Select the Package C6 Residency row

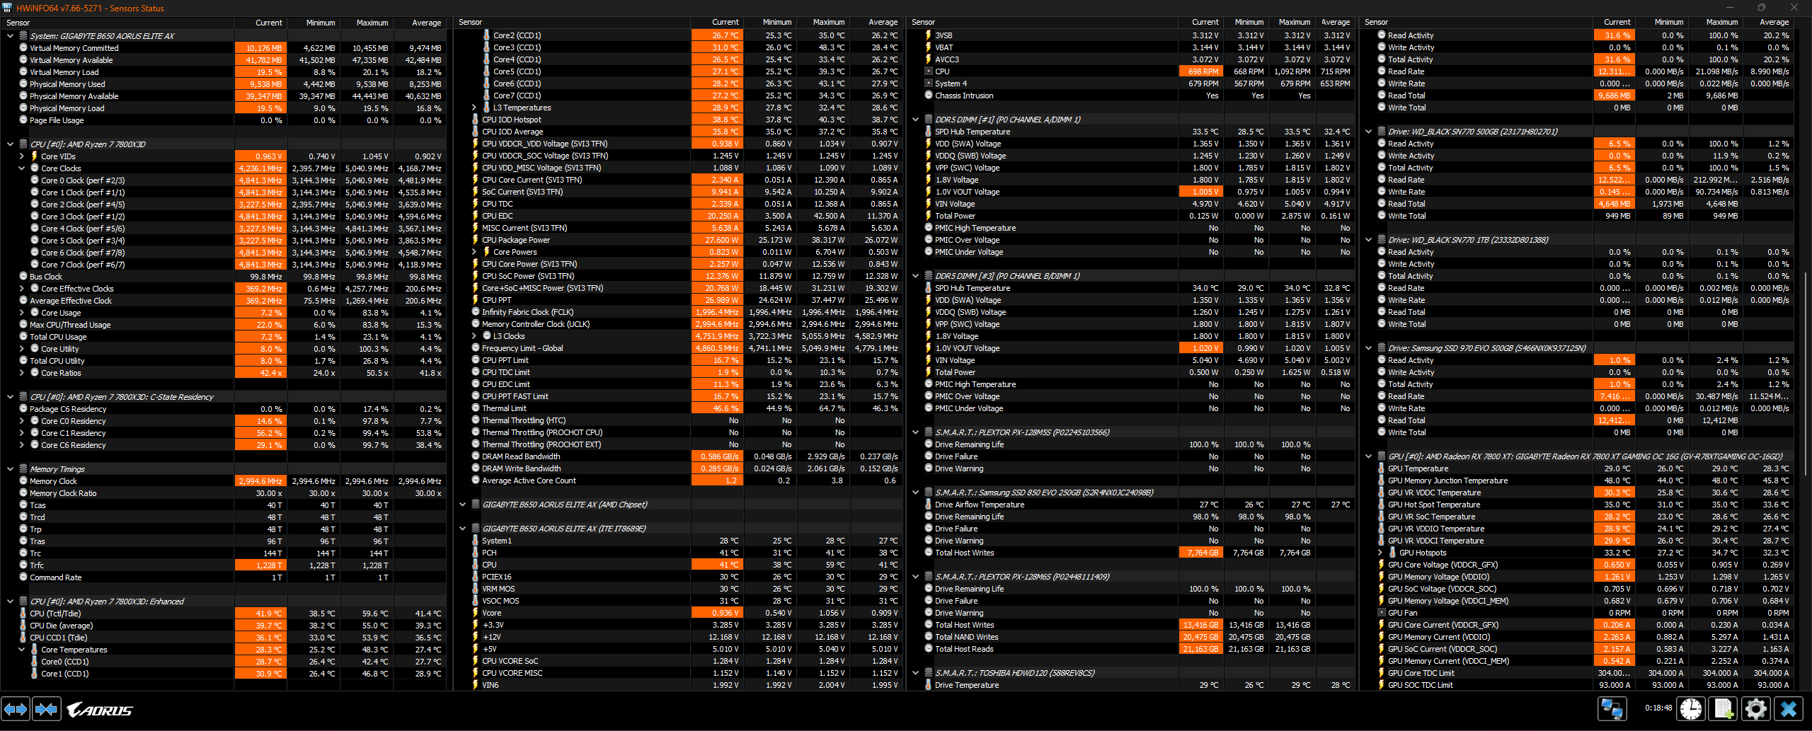tap(224, 409)
